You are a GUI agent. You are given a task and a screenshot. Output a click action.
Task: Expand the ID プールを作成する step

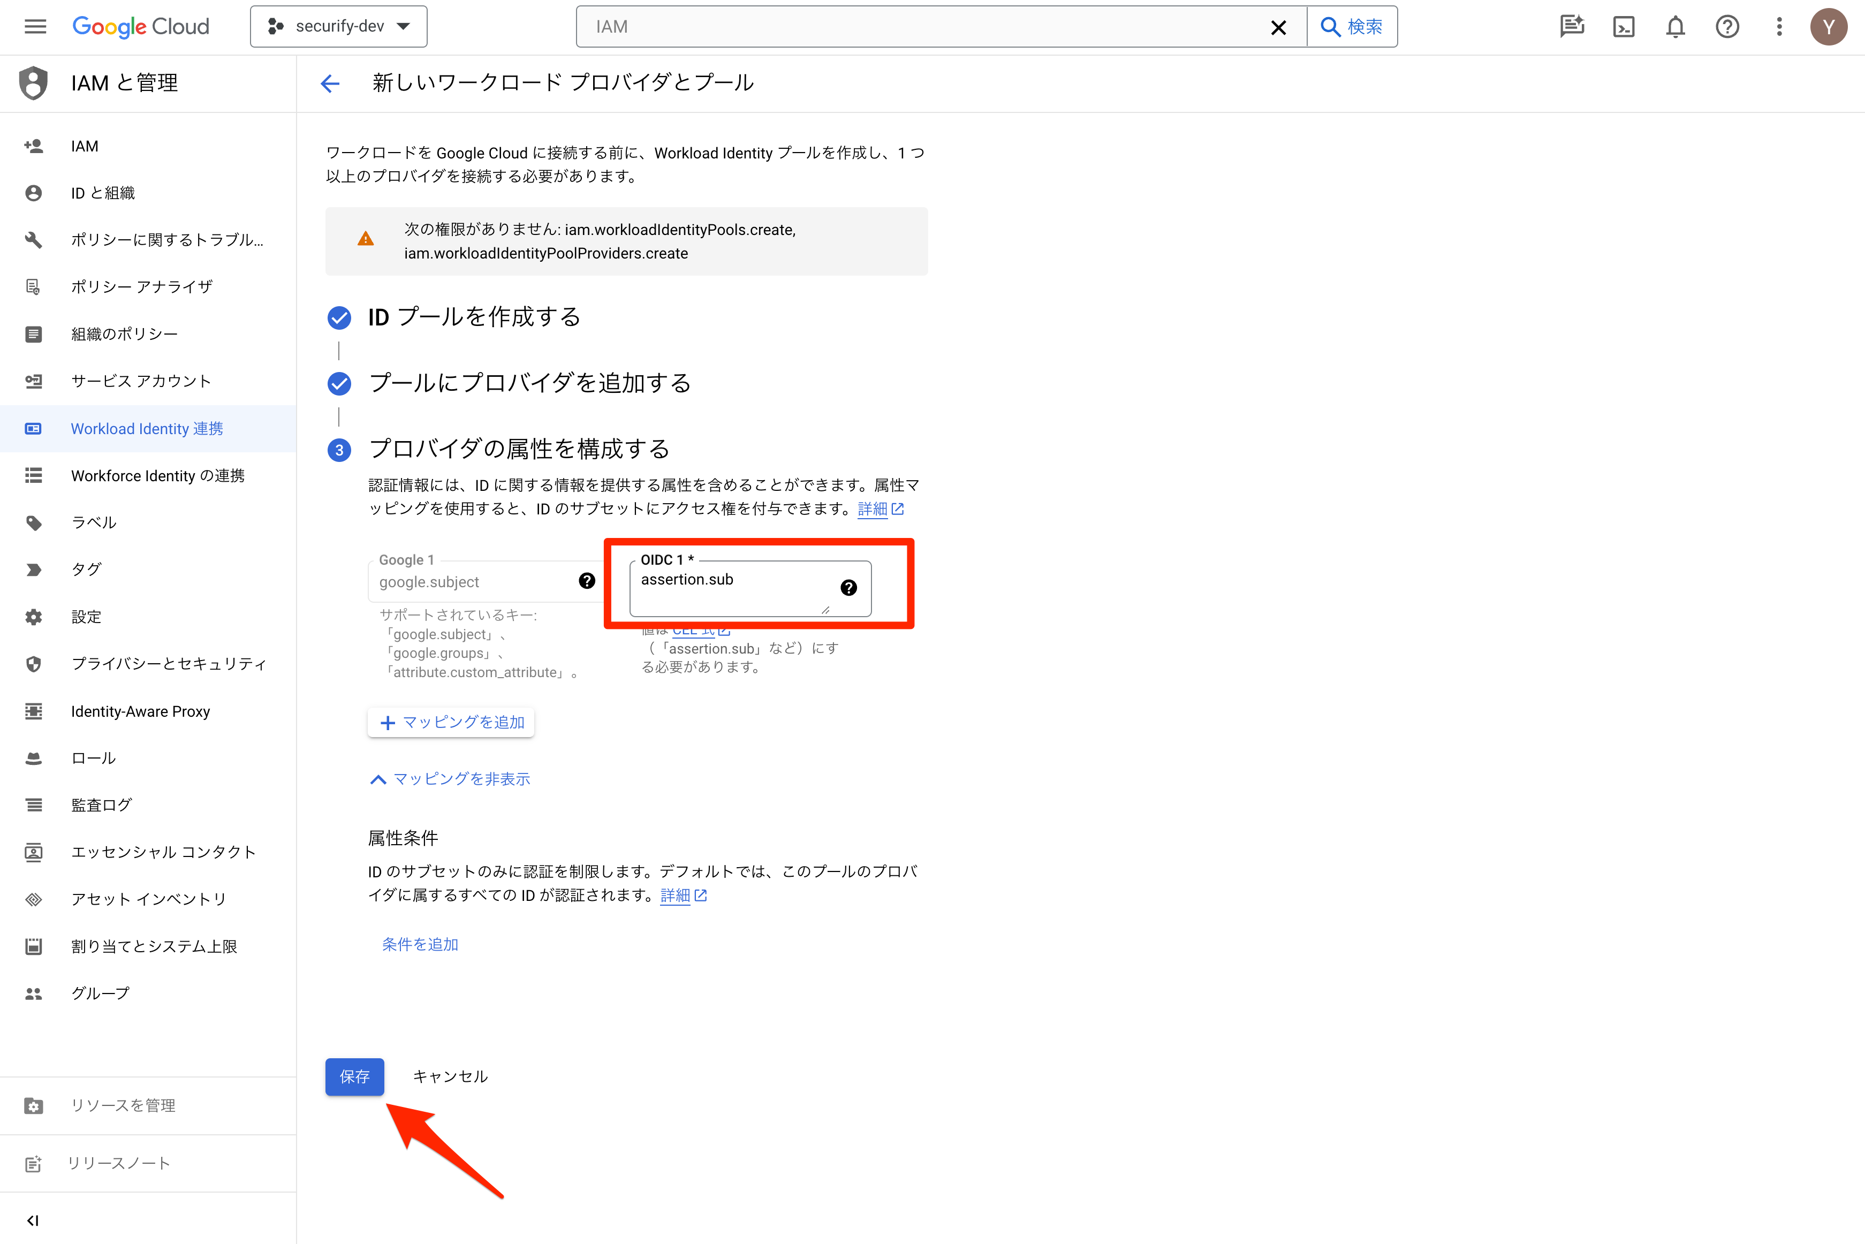[x=474, y=317]
